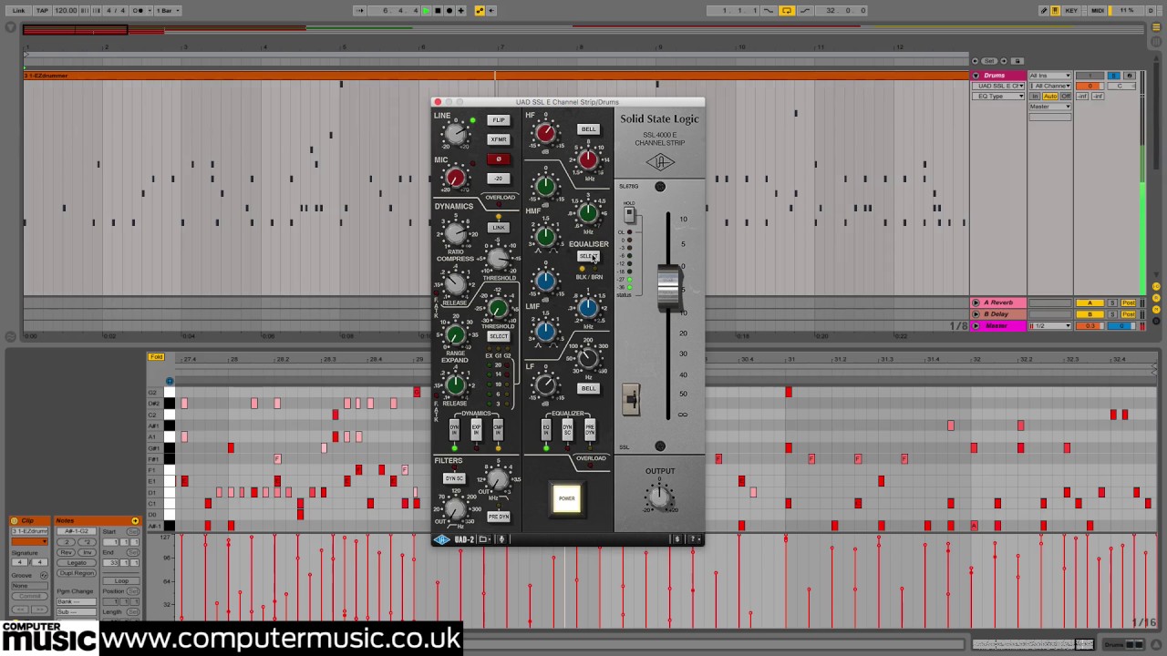Click the dynamics LINK button
This screenshot has width=1167, height=656.
click(x=498, y=228)
